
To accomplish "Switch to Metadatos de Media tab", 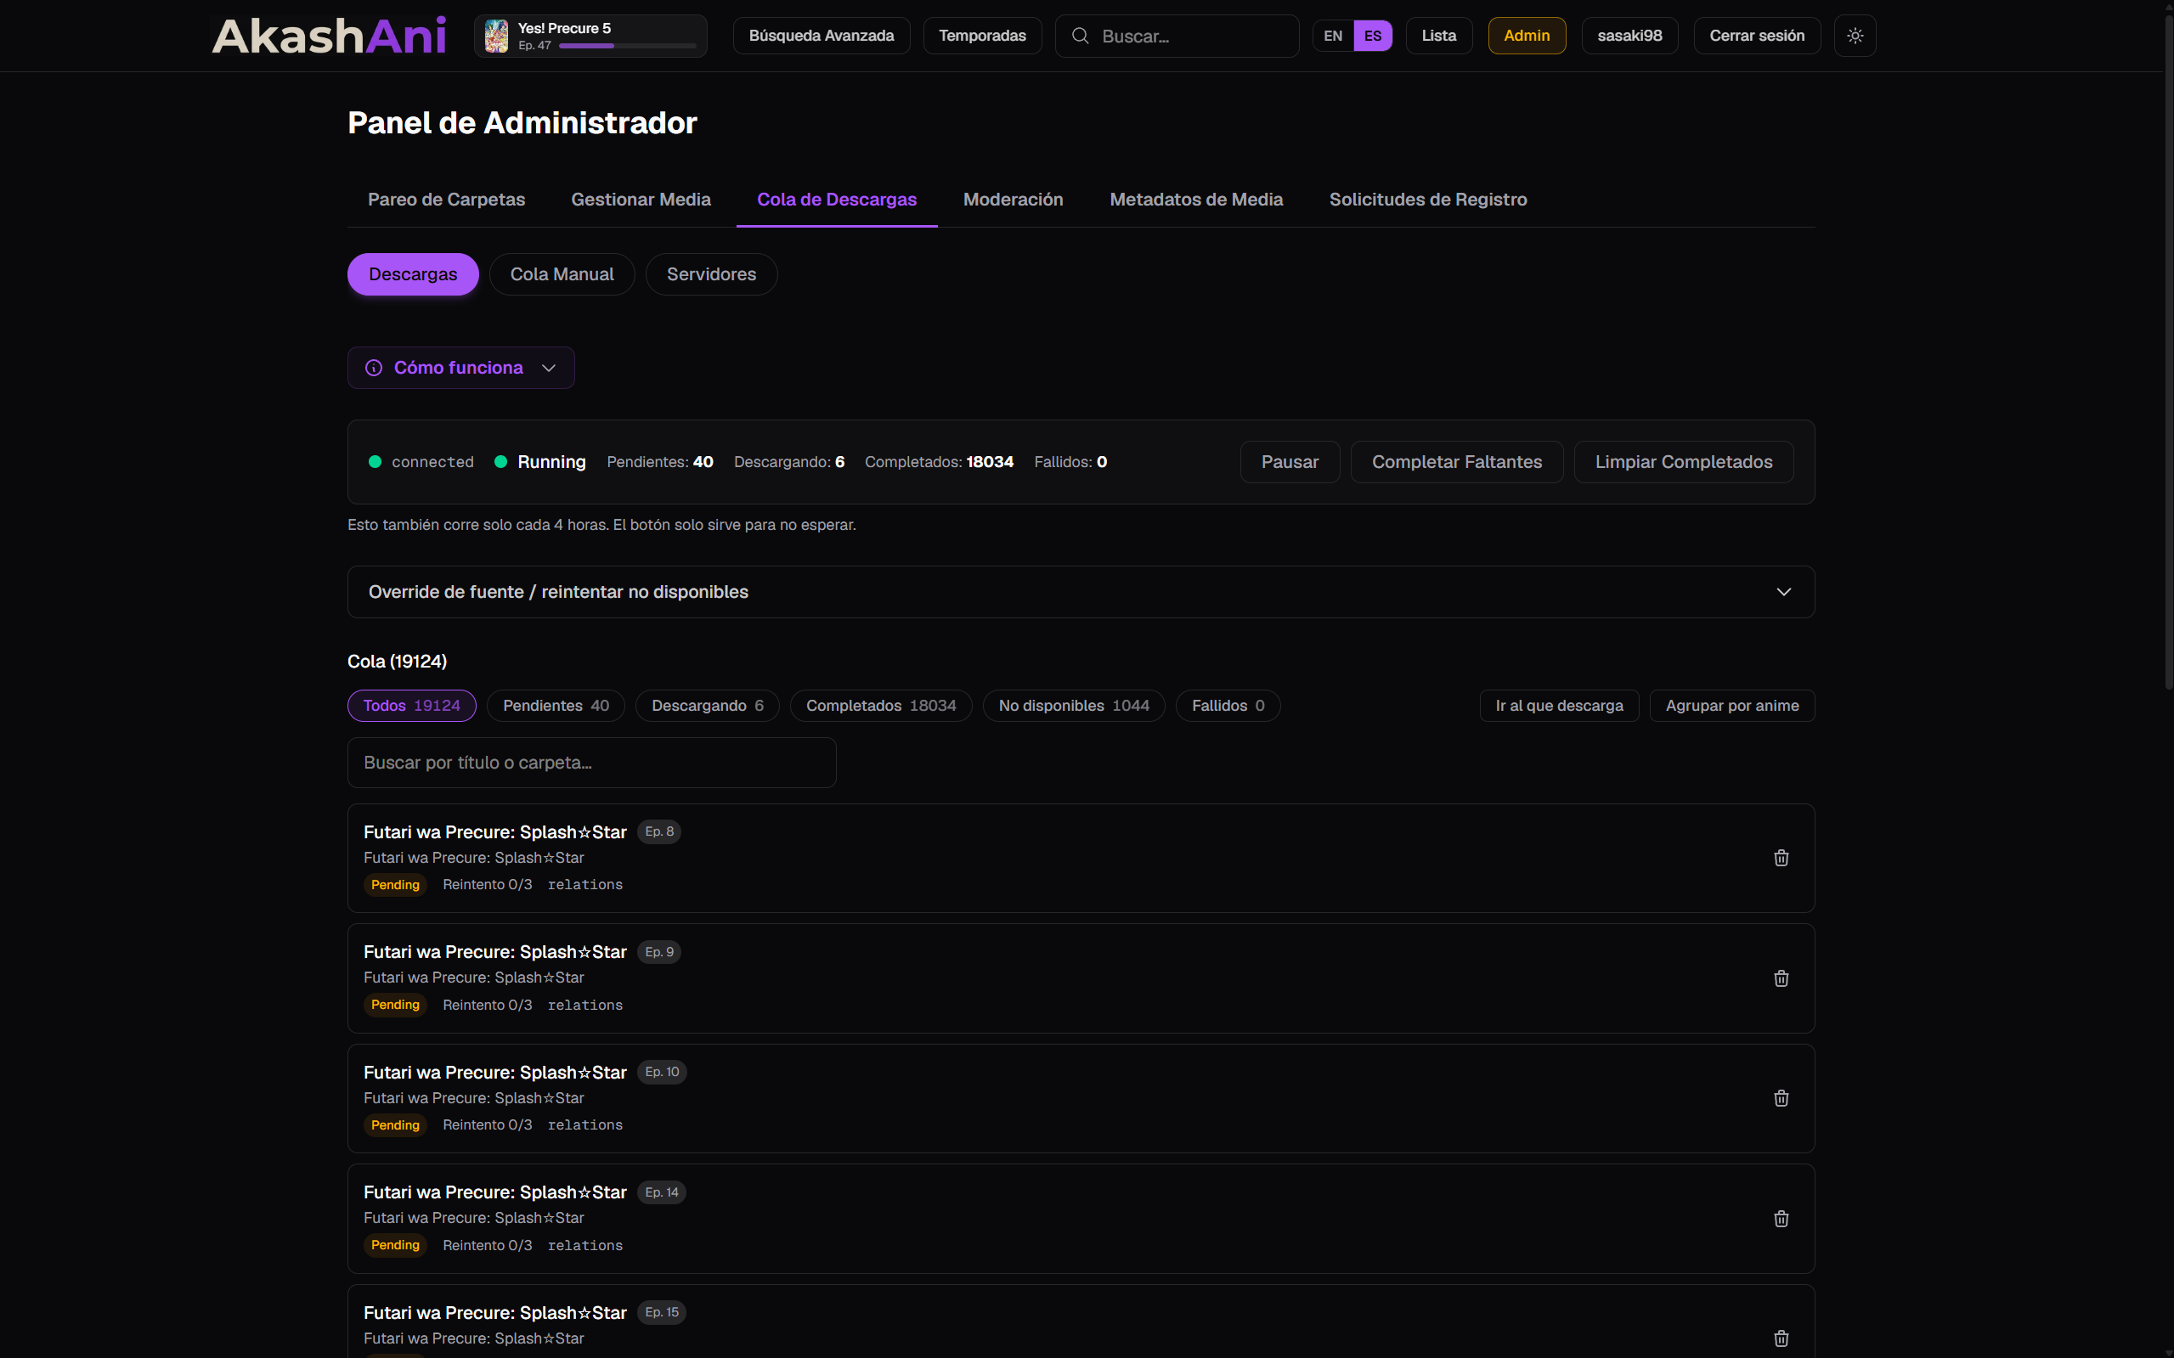I will [1195, 200].
